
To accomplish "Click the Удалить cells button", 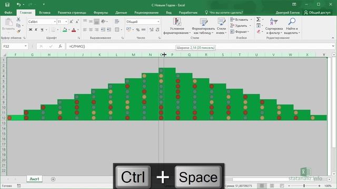I will tap(241, 26).
